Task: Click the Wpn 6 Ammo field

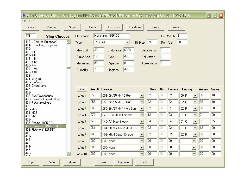Action: pos(204,128)
